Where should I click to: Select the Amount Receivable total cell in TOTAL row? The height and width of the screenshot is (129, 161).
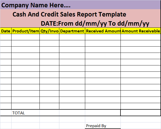[141, 113]
